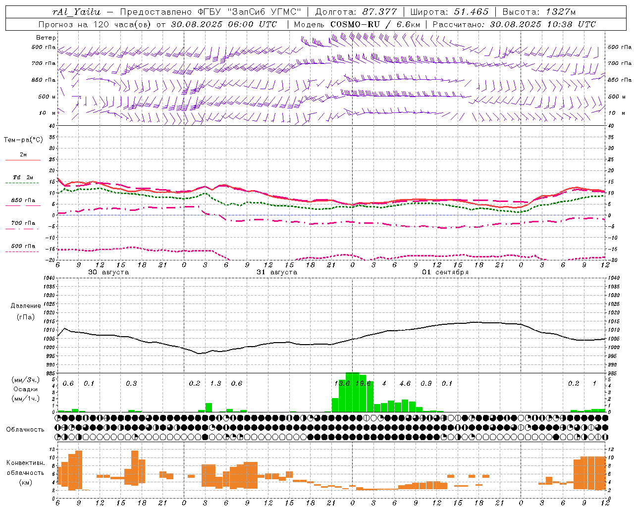The image size is (634, 507).
Task: Click the Облачность cloud cover label
Action: click(25, 430)
